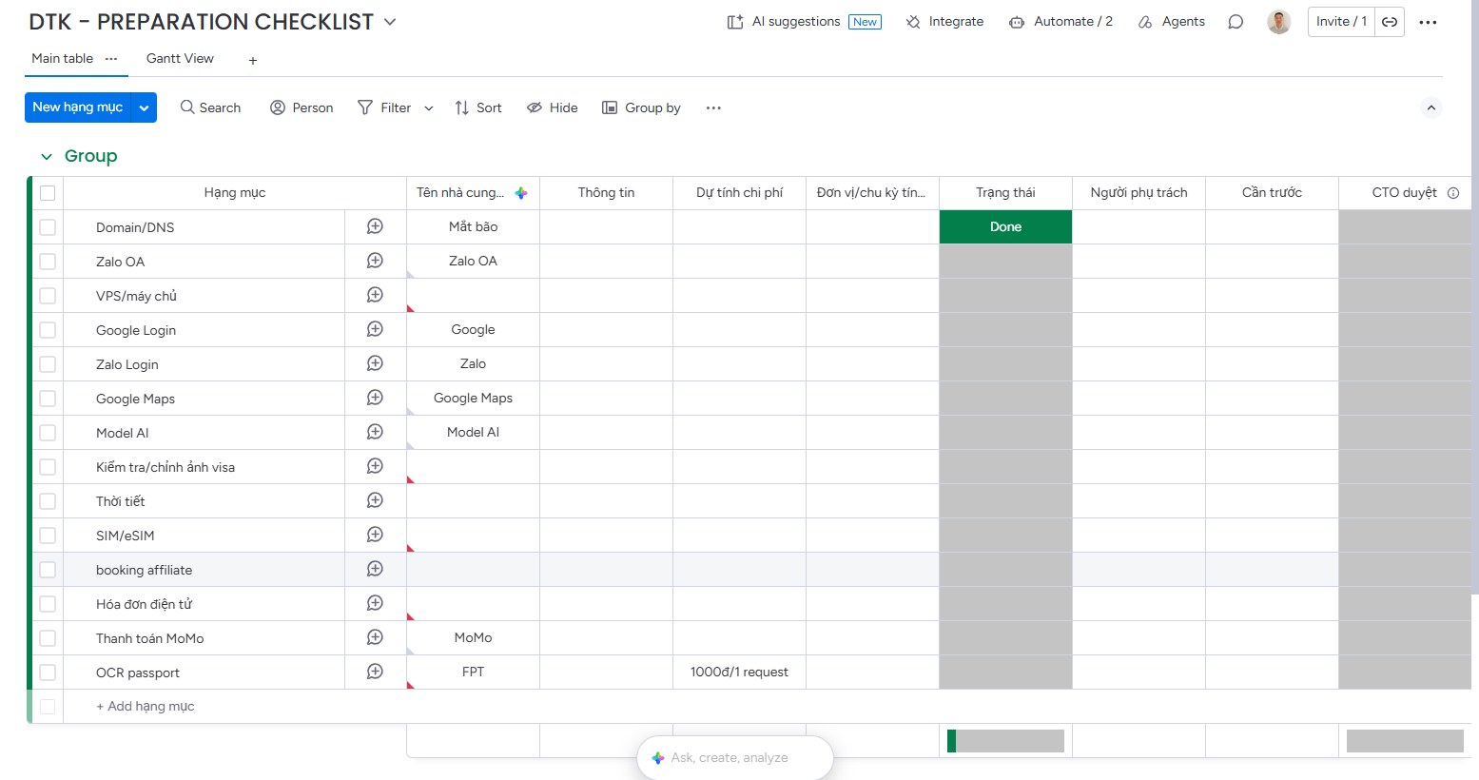Collapse the Group section chevron
This screenshot has height=780, width=1479.
coord(46,156)
